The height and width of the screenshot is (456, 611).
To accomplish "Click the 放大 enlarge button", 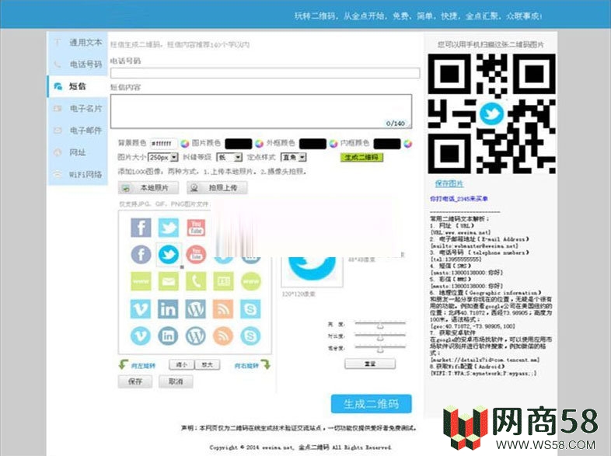I will click(208, 365).
